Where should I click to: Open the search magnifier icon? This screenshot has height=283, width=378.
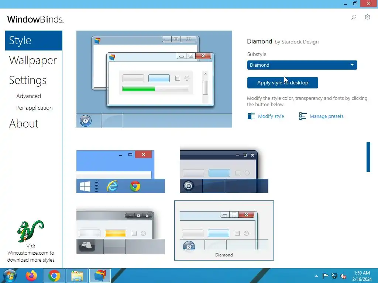tap(354, 17)
